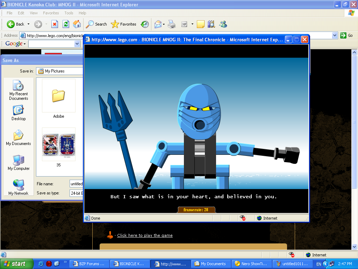The width and height of the screenshot is (358, 269).
Task: Switch to BIONICLE K... taskbar button
Action: point(130,264)
